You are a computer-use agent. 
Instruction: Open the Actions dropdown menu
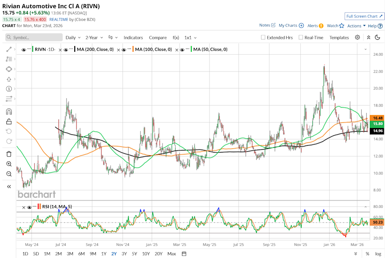[357, 26]
